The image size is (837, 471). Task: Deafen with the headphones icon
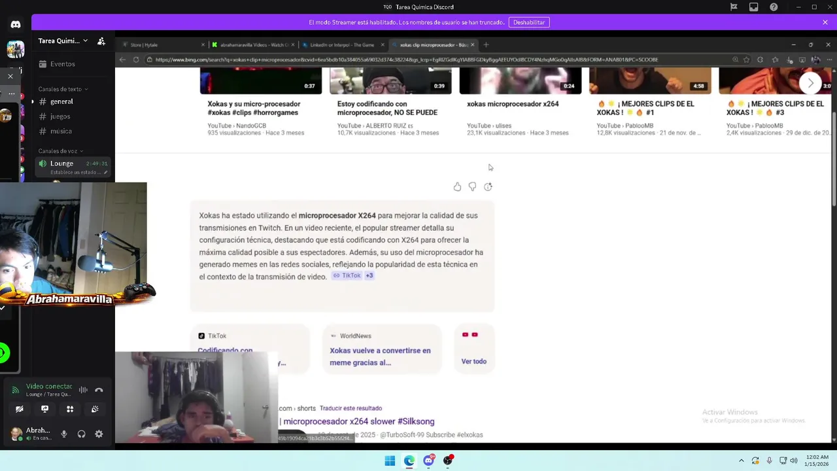81,434
